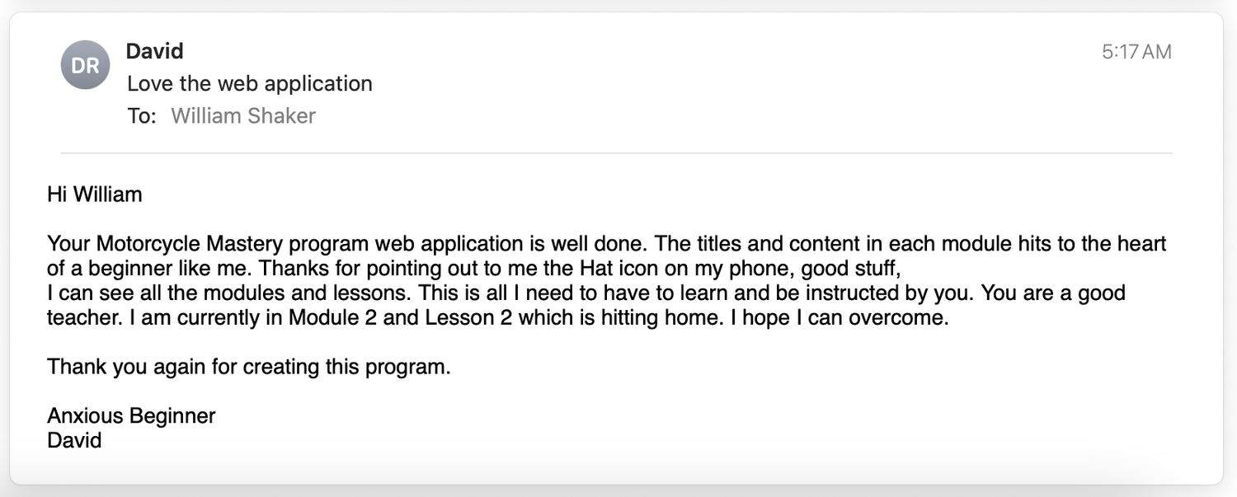Click the DR sender avatar circle

[85, 65]
